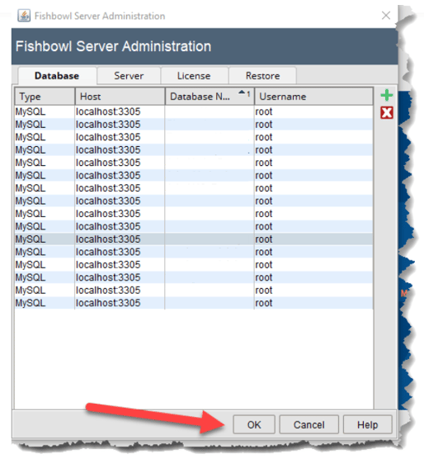Select the highlighted gray MySQL database row
This screenshot has width=424, height=459.
(x=194, y=239)
